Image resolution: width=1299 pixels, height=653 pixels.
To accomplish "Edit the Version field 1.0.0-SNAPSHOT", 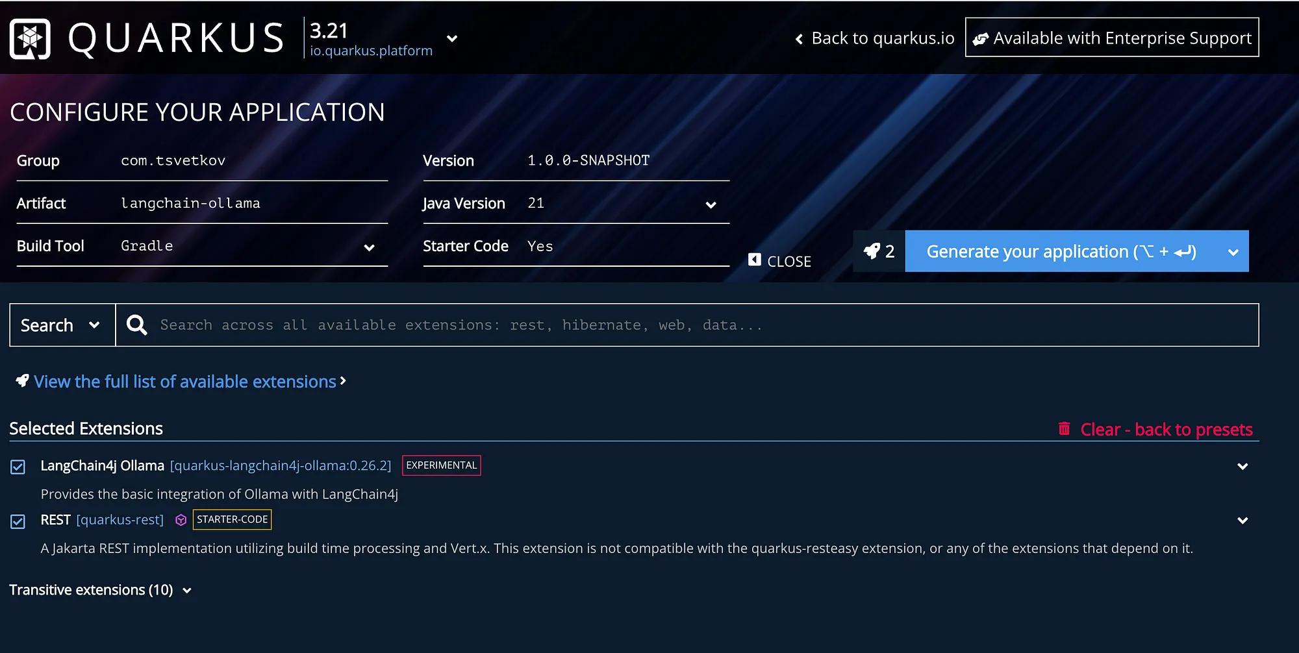I will [x=627, y=160].
